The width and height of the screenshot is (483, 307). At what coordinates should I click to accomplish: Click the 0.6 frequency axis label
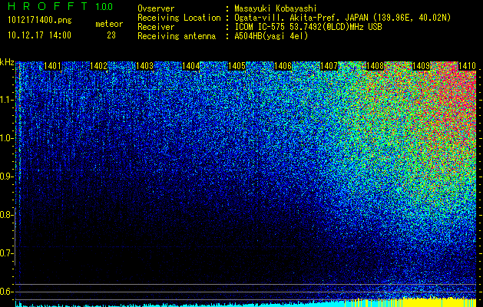pyautogui.click(x=7, y=292)
